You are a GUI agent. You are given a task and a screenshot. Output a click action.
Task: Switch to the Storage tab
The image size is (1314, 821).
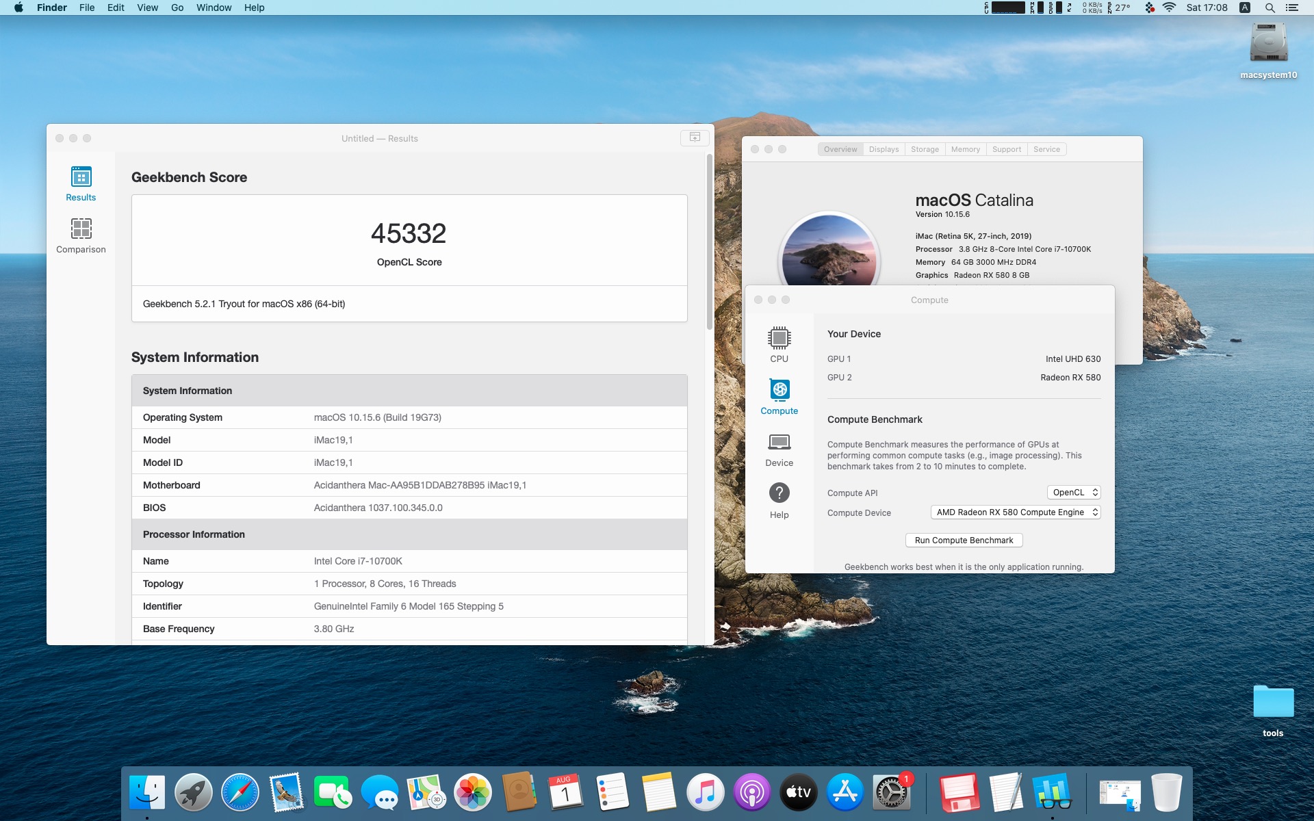[x=925, y=149]
